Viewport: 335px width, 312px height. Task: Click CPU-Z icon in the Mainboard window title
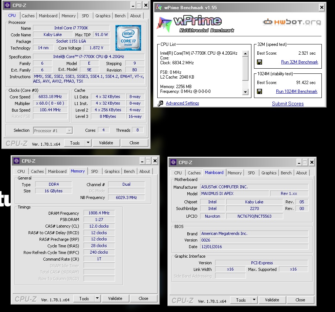[x=173, y=162]
